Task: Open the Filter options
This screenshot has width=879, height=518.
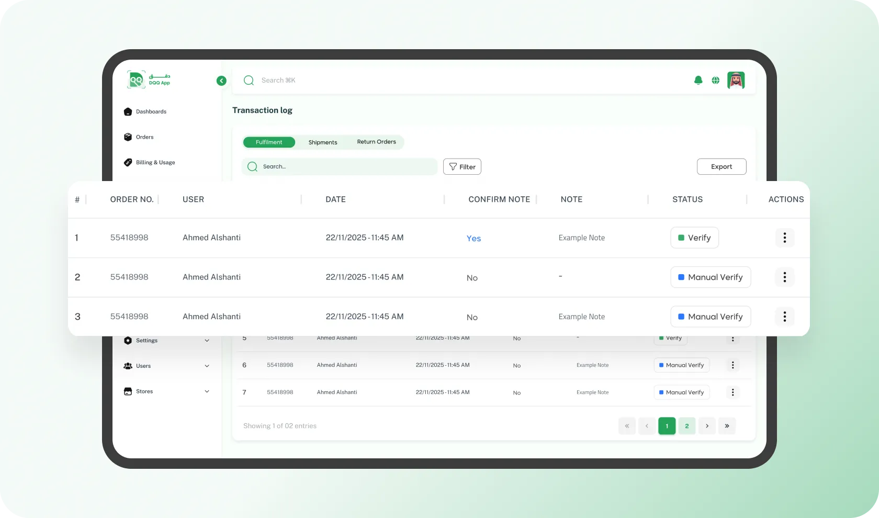Action: click(462, 166)
